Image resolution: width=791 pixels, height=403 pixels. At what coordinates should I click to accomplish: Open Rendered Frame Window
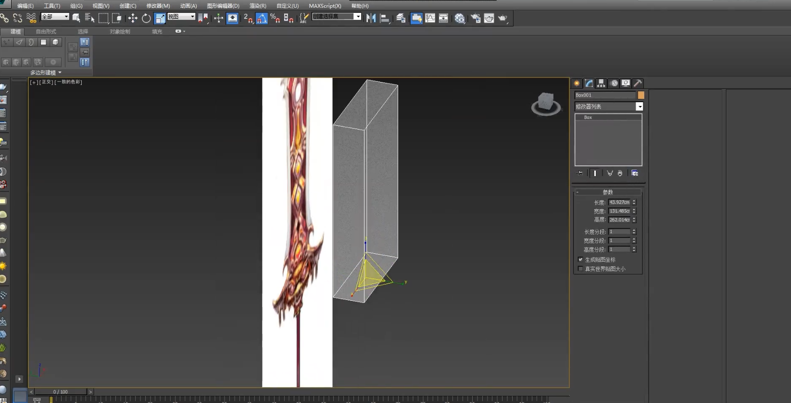[489, 18]
